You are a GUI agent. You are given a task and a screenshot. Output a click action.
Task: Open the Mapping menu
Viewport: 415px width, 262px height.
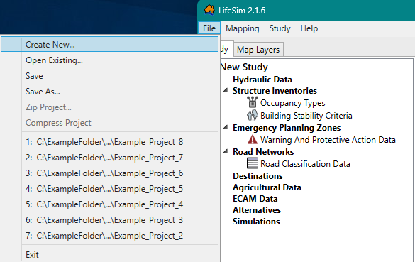(242, 28)
